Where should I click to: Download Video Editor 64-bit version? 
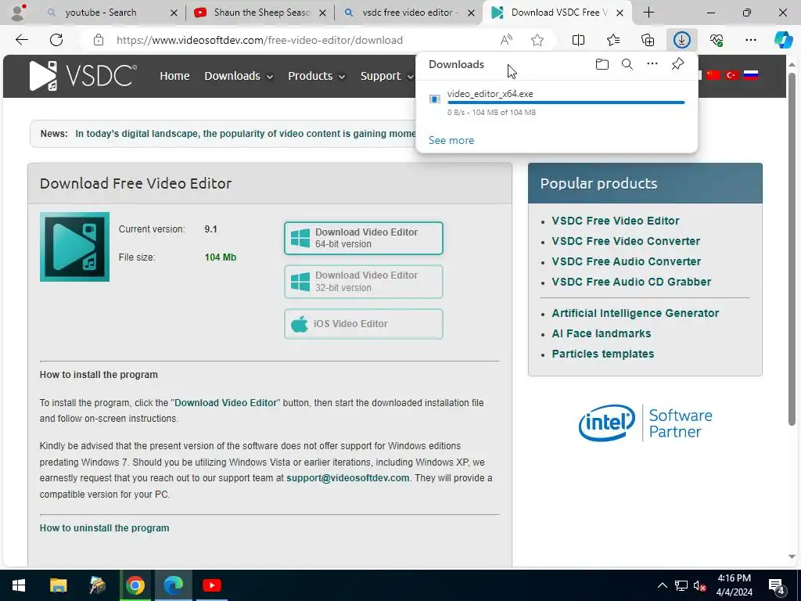click(363, 238)
